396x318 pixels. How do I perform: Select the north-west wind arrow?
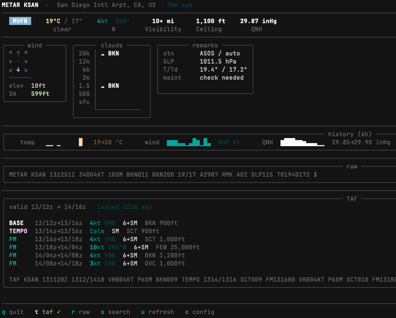(11, 53)
